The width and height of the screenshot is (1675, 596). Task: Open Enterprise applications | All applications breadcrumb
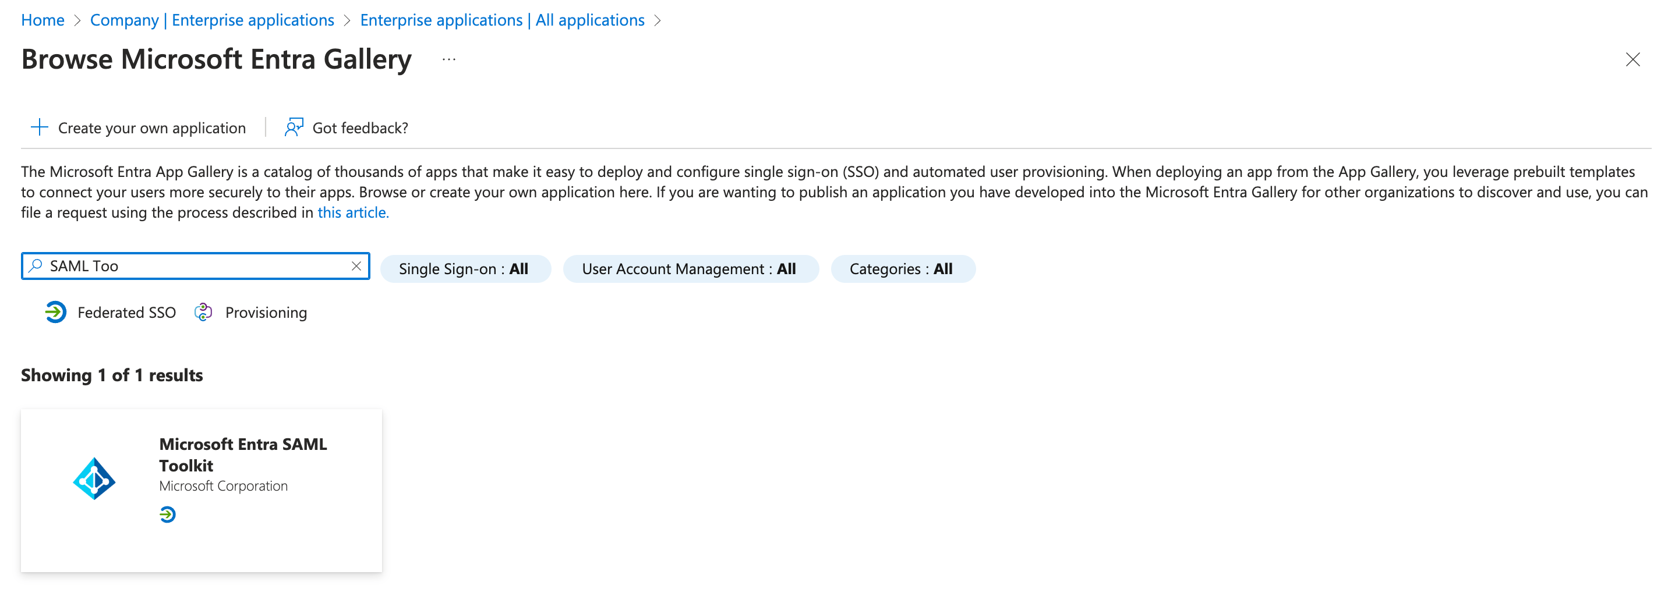pyautogui.click(x=502, y=20)
